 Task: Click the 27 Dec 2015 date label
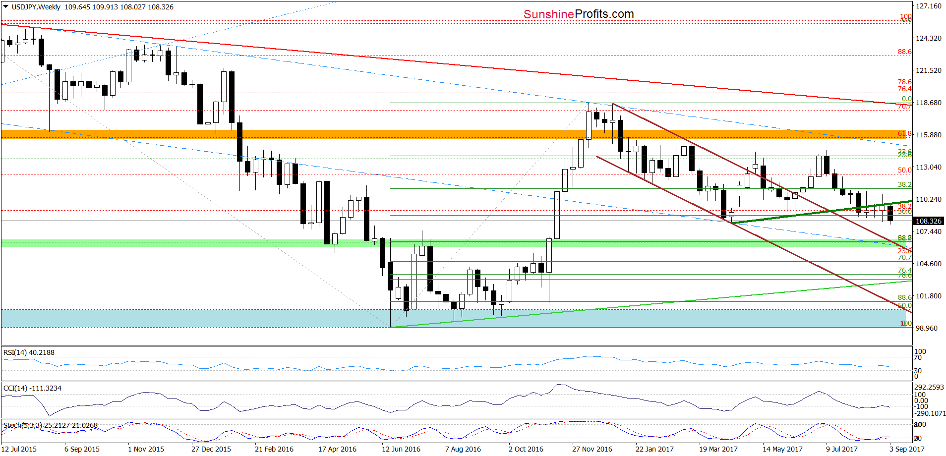[x=211, y=449]
